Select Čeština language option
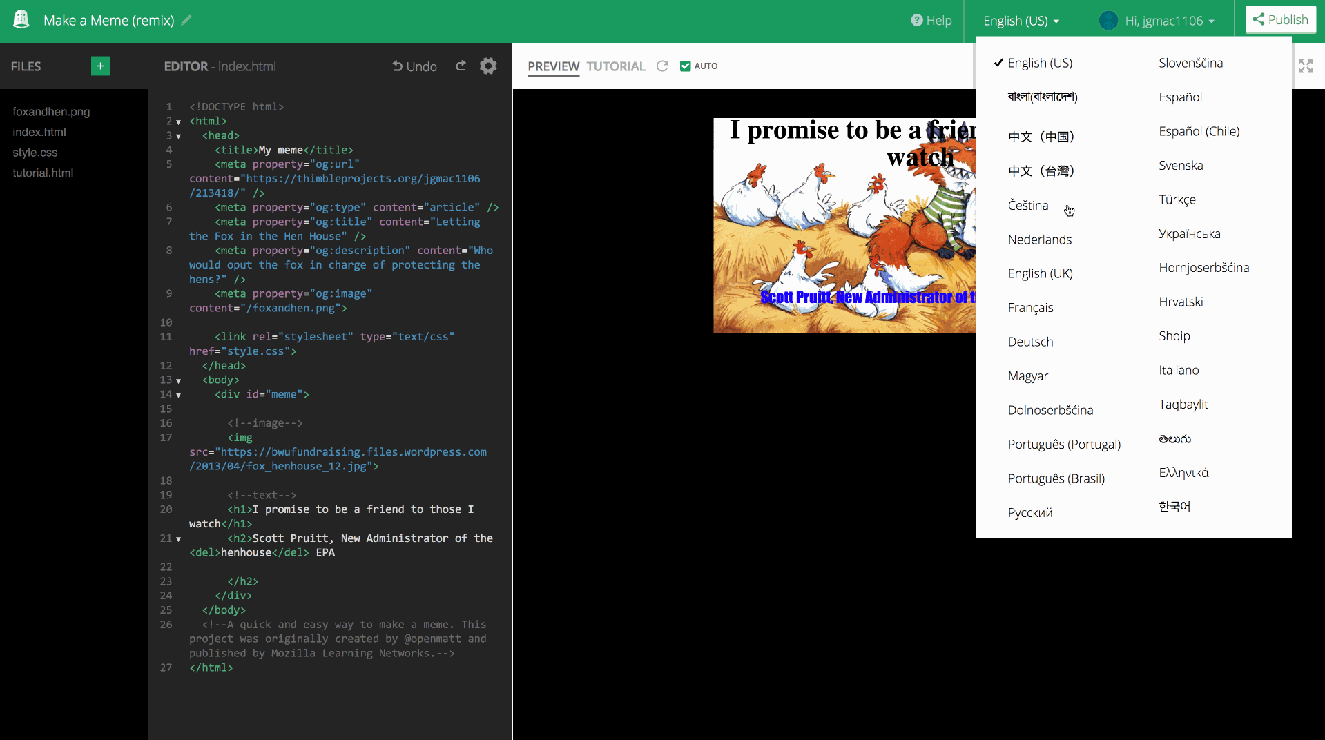This screenshot has width=1325, height=740. 1028,205
